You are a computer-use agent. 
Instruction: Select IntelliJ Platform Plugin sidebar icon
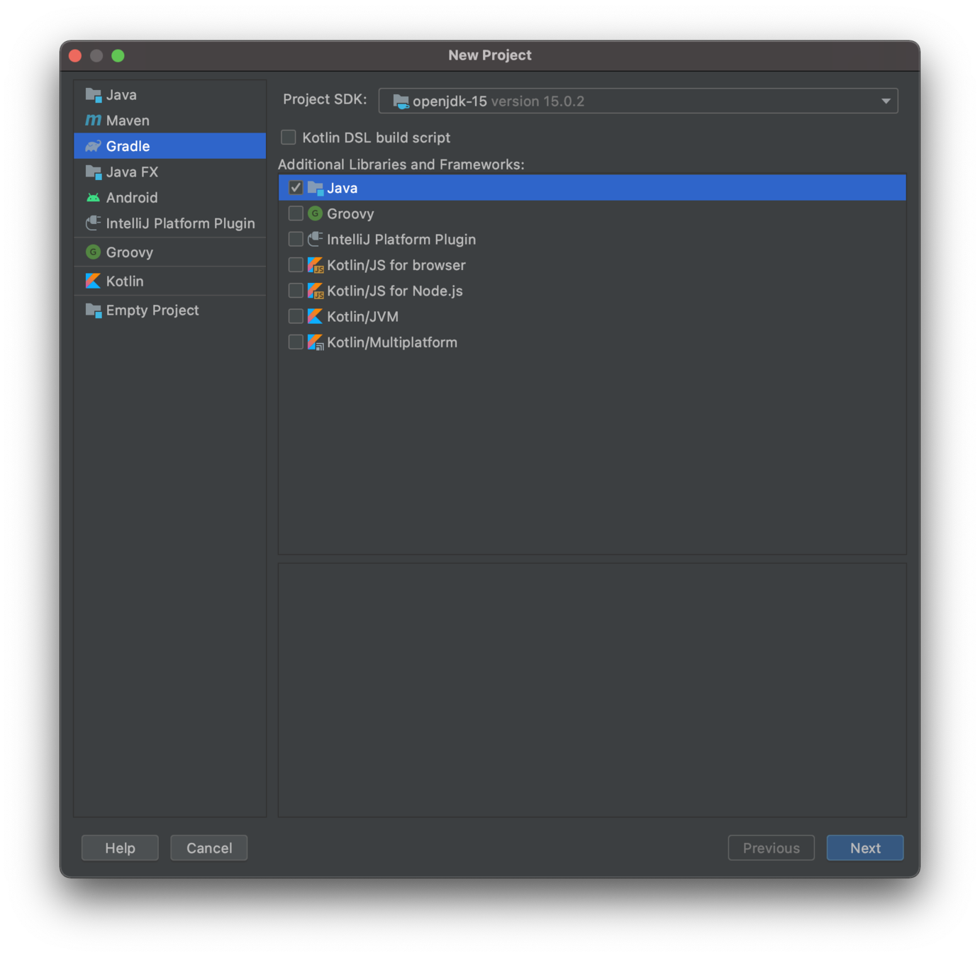(x=93, y=223)
